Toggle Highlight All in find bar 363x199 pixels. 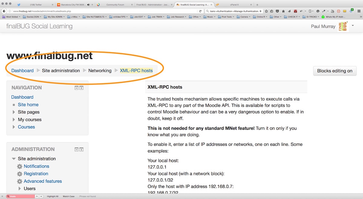(x=53, y=196)
